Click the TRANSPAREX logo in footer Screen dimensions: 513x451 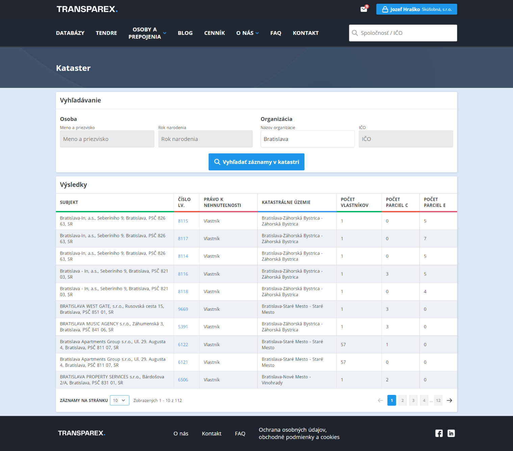[81, 433]
